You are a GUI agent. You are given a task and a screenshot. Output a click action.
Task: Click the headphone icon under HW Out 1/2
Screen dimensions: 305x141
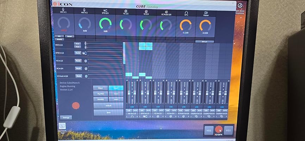pyautogui.click(x=132, y=116)
